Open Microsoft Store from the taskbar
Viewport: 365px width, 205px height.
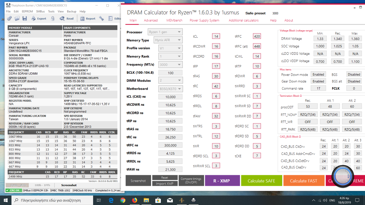point(158,200)
